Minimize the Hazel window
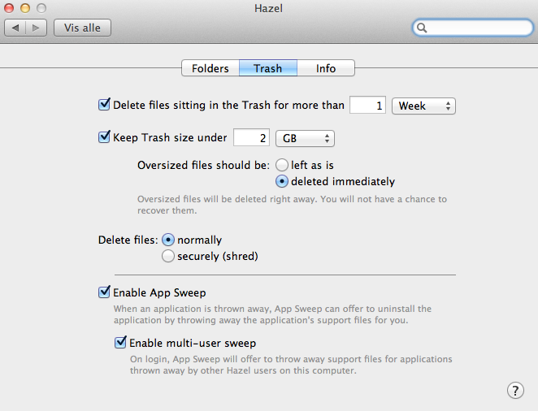Screen dimensions: 538x411 click(25, 9)
